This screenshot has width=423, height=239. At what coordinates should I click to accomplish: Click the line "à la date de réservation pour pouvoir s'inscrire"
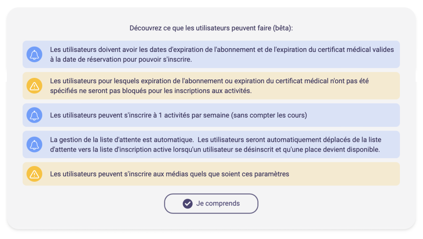pos(121,59)
